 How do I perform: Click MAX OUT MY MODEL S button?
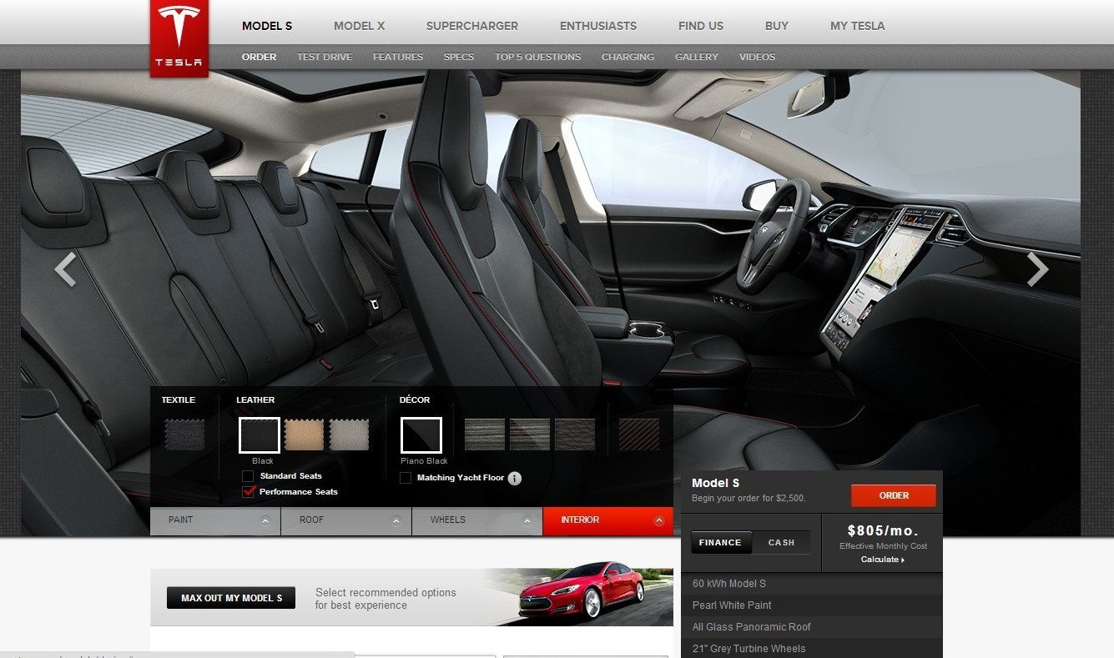tap(231, 598)
